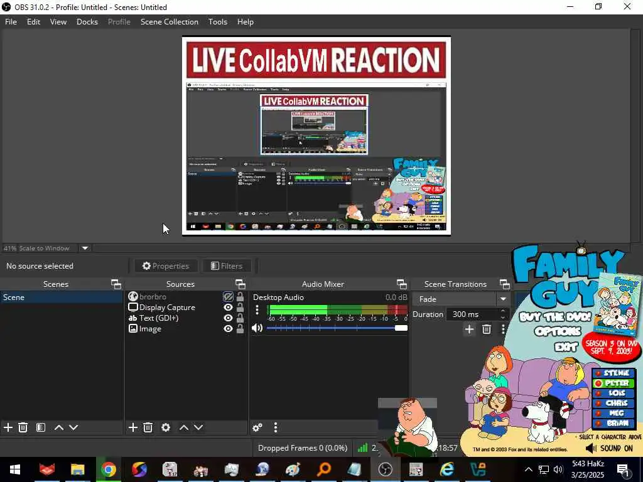This screenshot has width=643, height=482.
Task: Open transition properties three-dot menu
Action: tap(503, 329)
